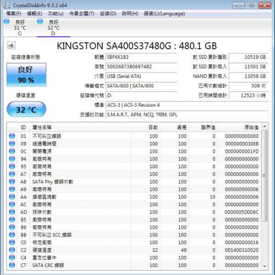Select the C: drive 31 °C tab
The width and height of the screenshot is (275, 275).
pos(20,28)
